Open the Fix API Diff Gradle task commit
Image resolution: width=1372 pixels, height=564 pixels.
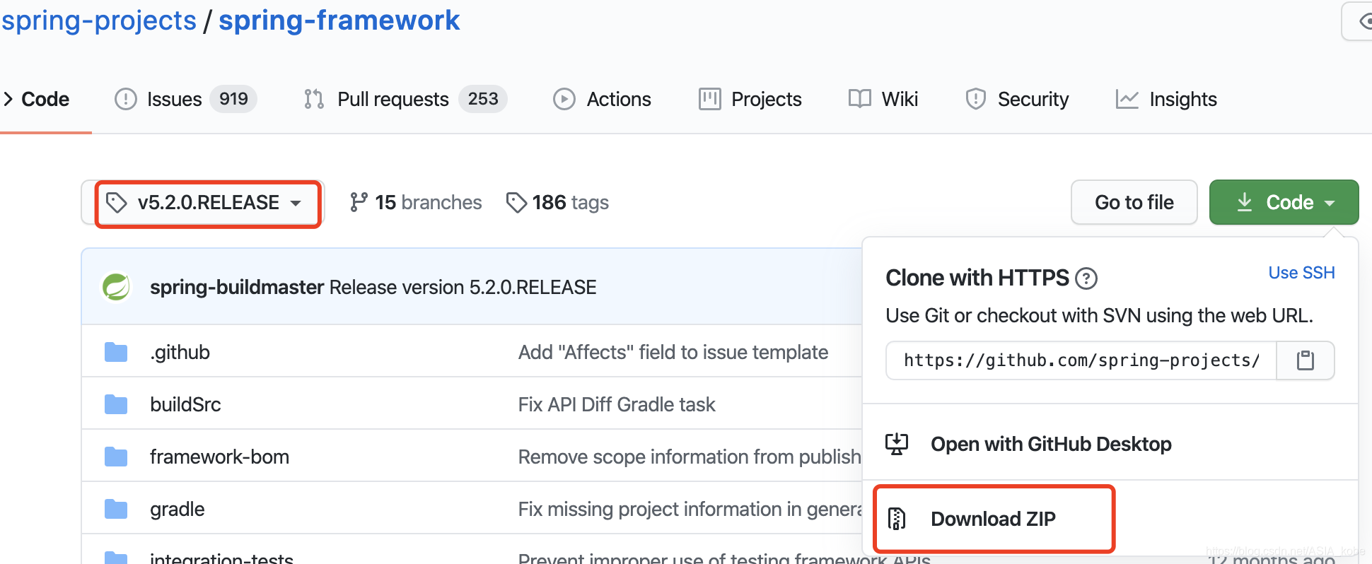coord(617,404)
